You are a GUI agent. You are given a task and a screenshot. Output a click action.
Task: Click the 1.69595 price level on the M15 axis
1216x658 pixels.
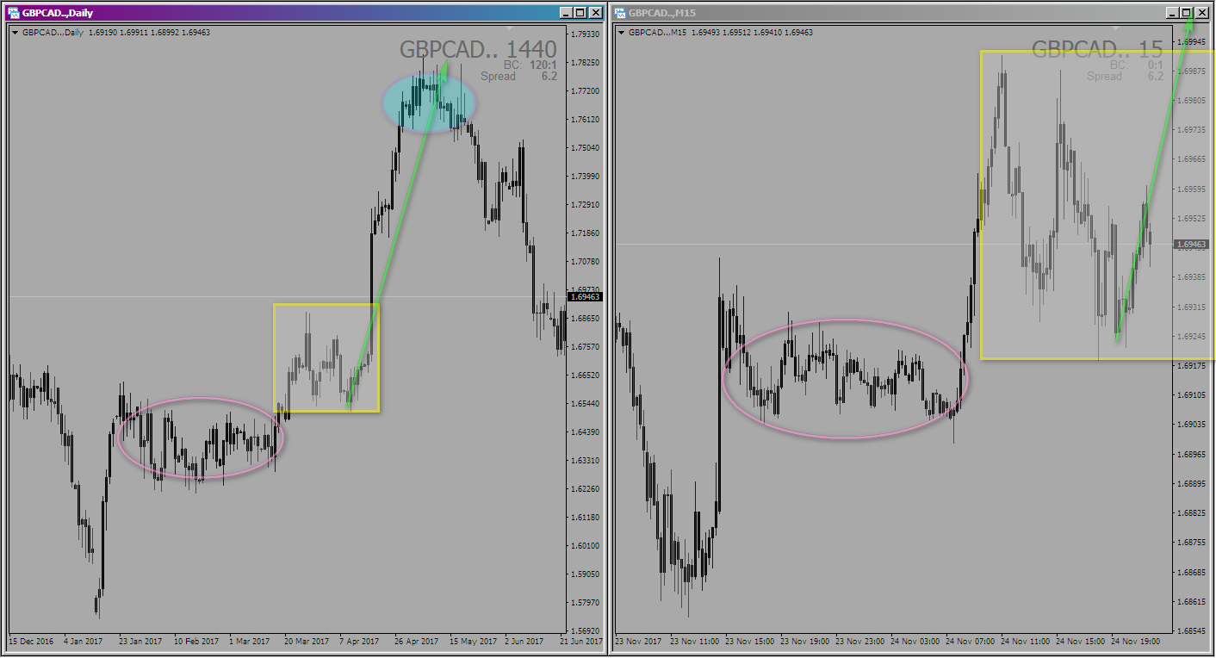click(x=1192, y=189)
